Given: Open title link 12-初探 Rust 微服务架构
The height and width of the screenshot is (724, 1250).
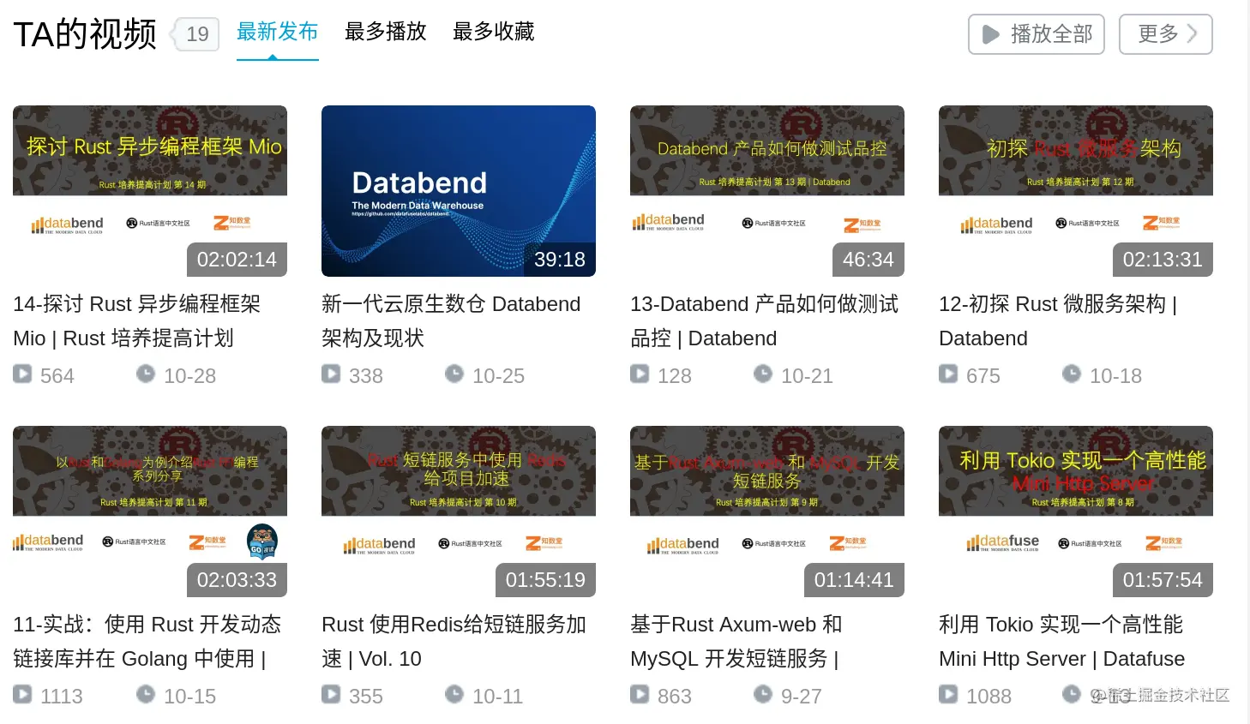Looking at the screenshot, I should tap(1059, 321).
